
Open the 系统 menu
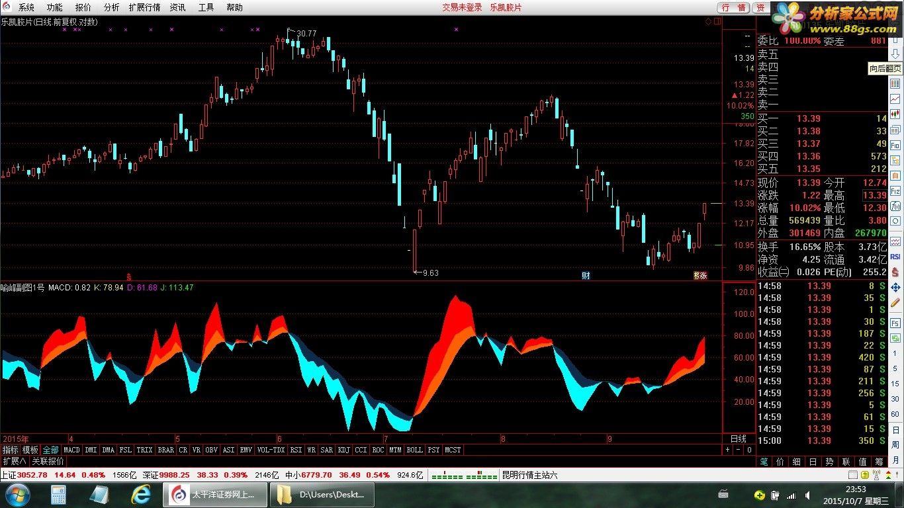point(26,7)
